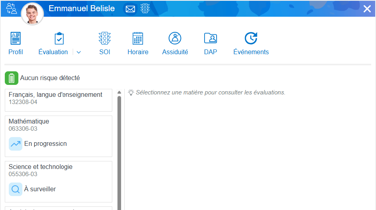376x210 pixels.
Task: Select the Mathématique subject card
Action: (x=58, y=125)
